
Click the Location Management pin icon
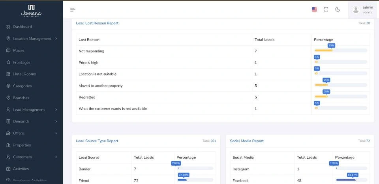8,39
